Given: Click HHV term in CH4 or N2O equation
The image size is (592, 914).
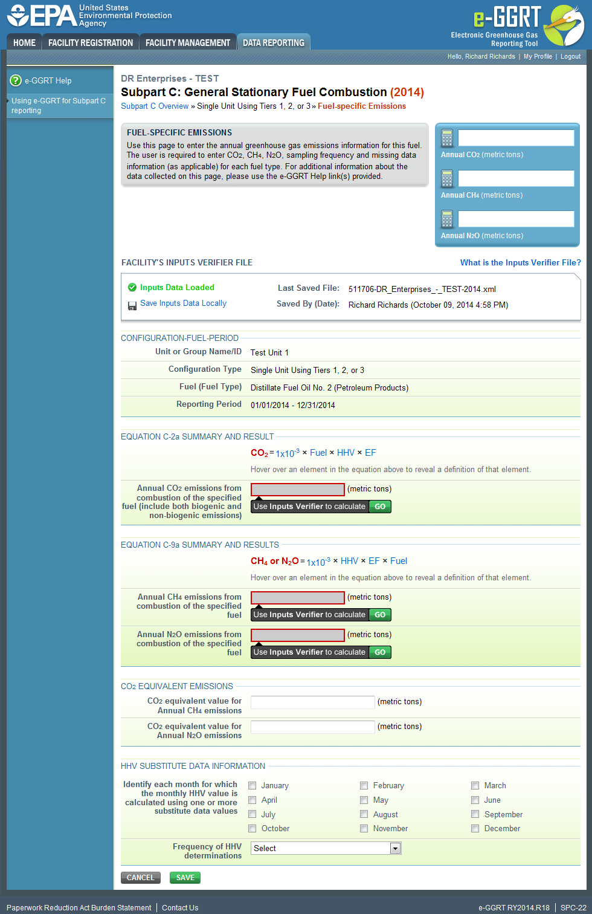Looking at the screenshot, I should click(x=350, y=561).
